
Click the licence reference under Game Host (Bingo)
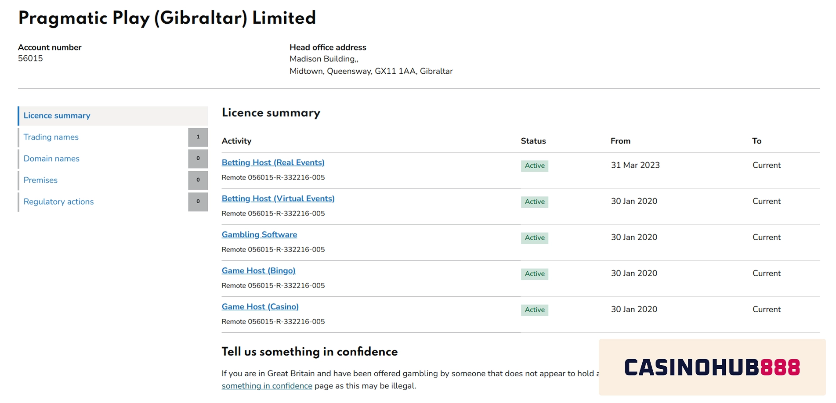(x=273, y=285)
